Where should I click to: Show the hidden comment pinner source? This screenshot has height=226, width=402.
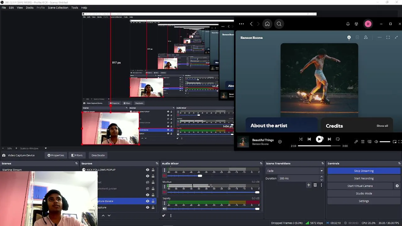click(x=148, y=189)
